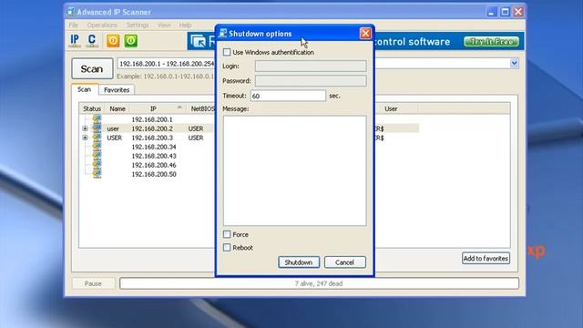Sort by the Status column header
The width and height of the screenshot is (583, 328).
tap(92, 108)
